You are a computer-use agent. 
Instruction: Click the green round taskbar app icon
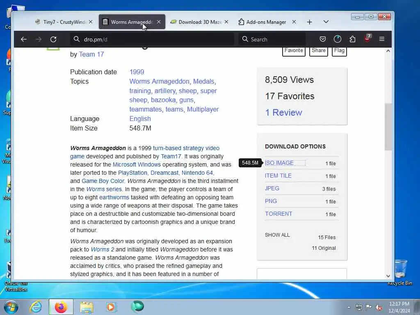(x=137, y=306)
